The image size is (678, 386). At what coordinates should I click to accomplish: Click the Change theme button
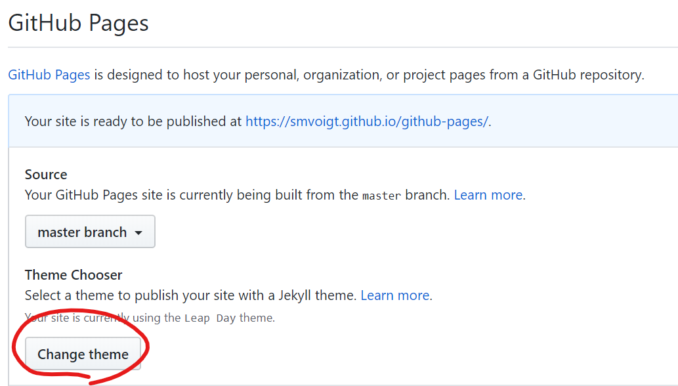click(x=83, y=354)
